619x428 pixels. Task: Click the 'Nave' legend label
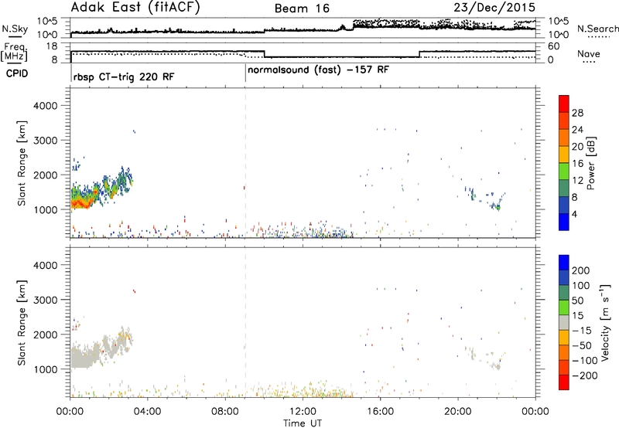(589, 54)
